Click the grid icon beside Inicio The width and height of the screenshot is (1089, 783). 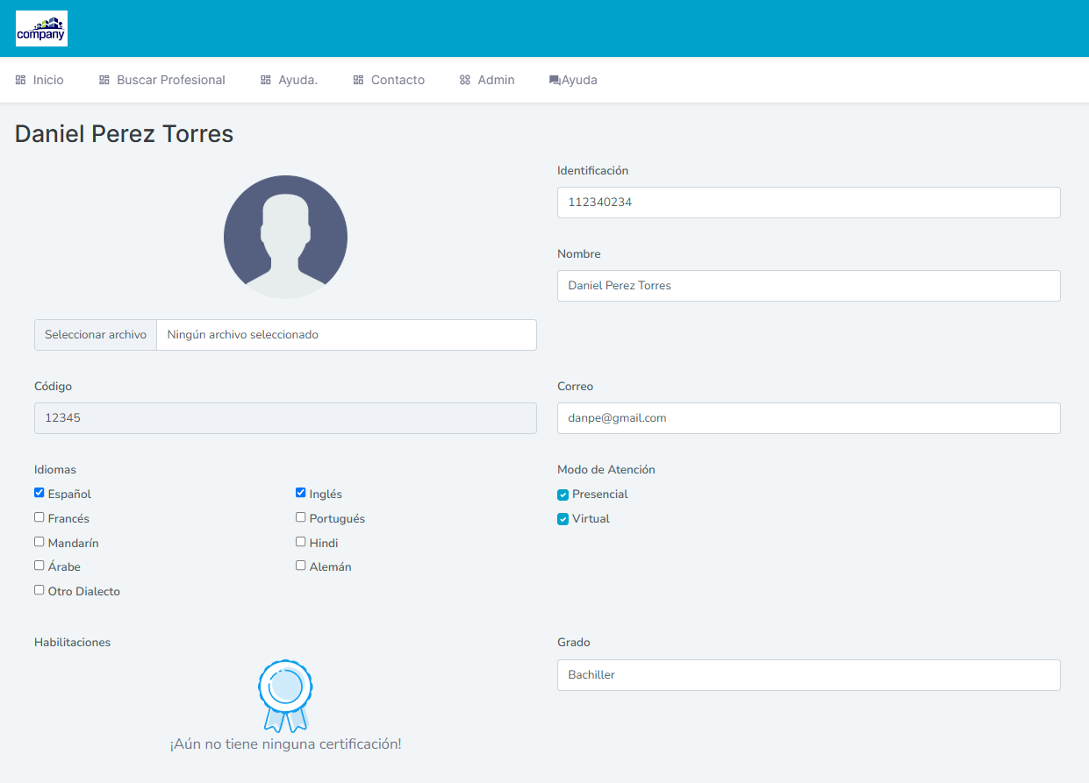pos(20,80)
